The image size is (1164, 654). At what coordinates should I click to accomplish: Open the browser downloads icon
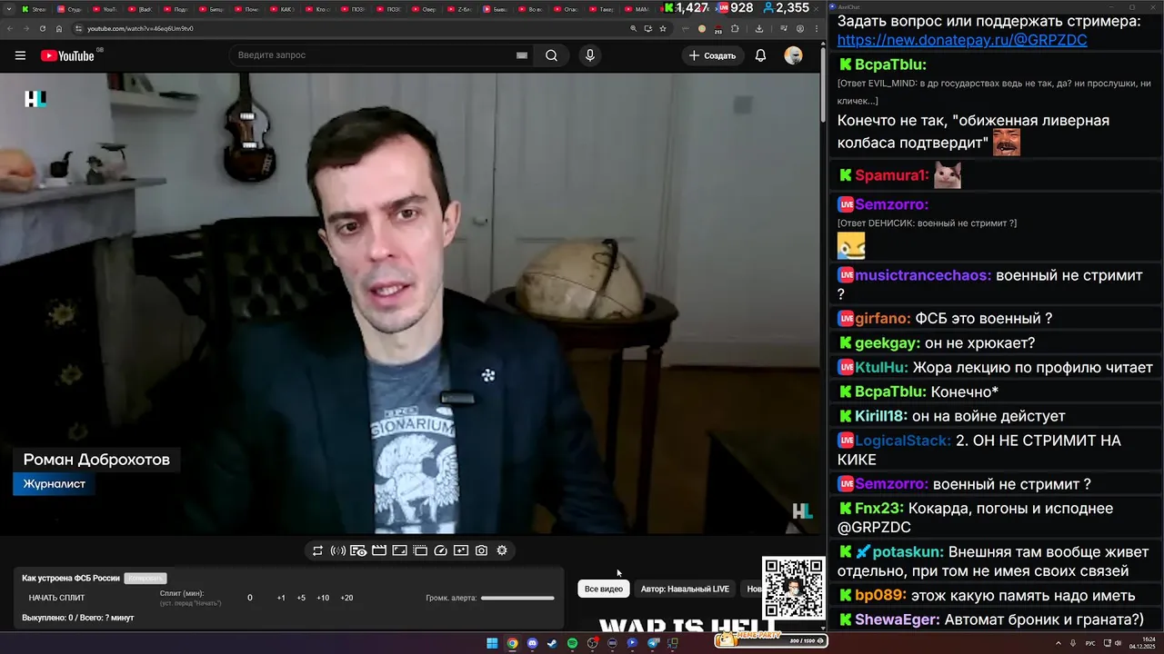[759, 28]
